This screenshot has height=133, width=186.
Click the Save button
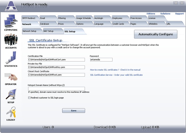73,110
